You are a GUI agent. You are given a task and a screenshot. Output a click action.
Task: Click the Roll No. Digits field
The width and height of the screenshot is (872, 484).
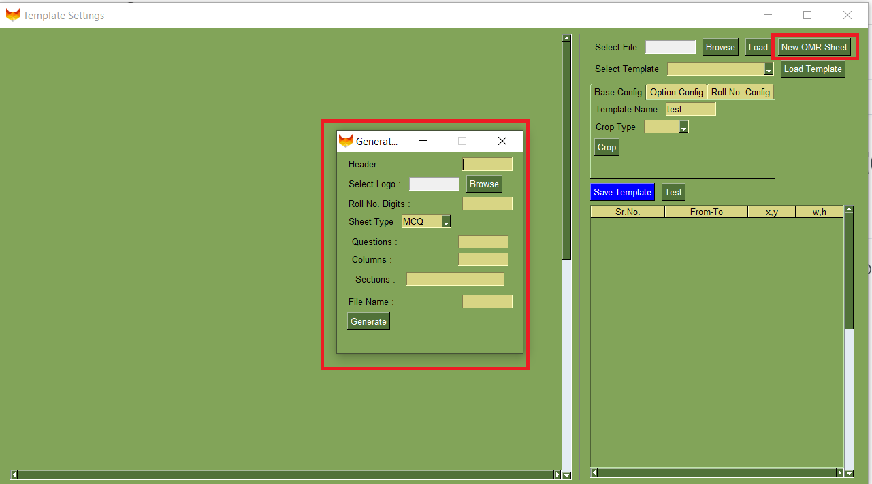point(487,204)
